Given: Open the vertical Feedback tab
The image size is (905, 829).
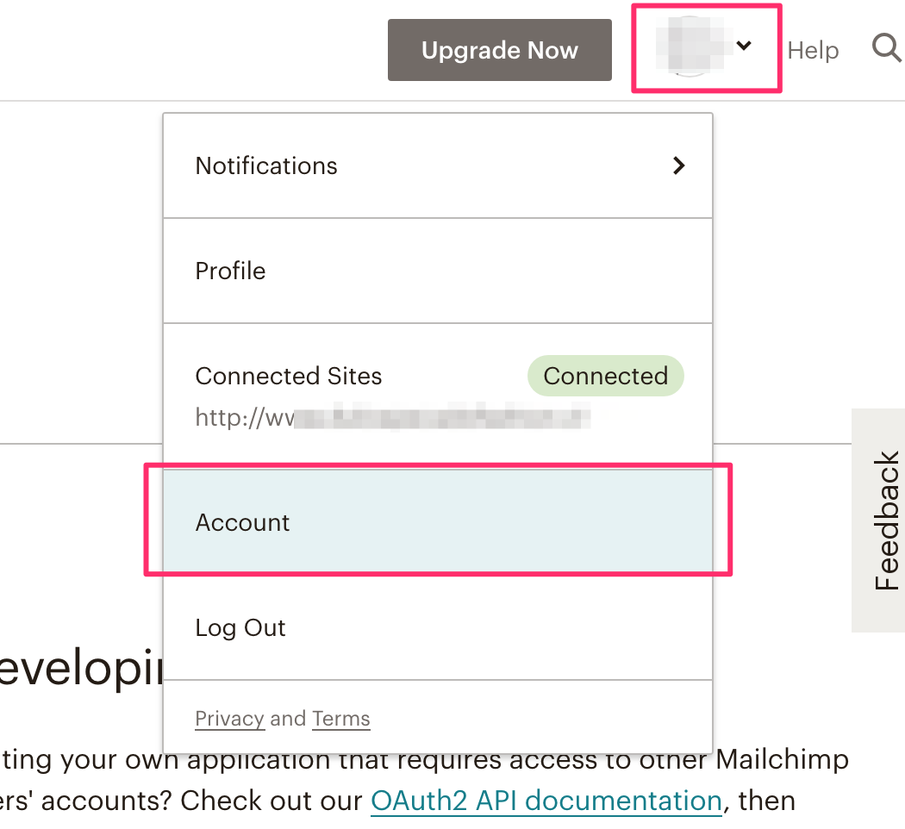Looking at the screenshot, I should [879, 520].
